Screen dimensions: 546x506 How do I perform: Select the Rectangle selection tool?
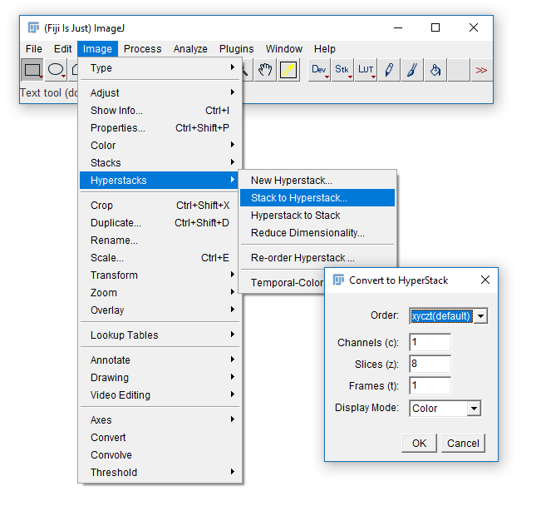[x=32, y=70]
